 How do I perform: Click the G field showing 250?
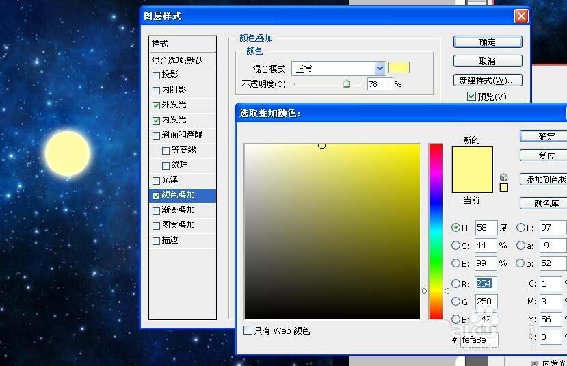tap(486, 301)
